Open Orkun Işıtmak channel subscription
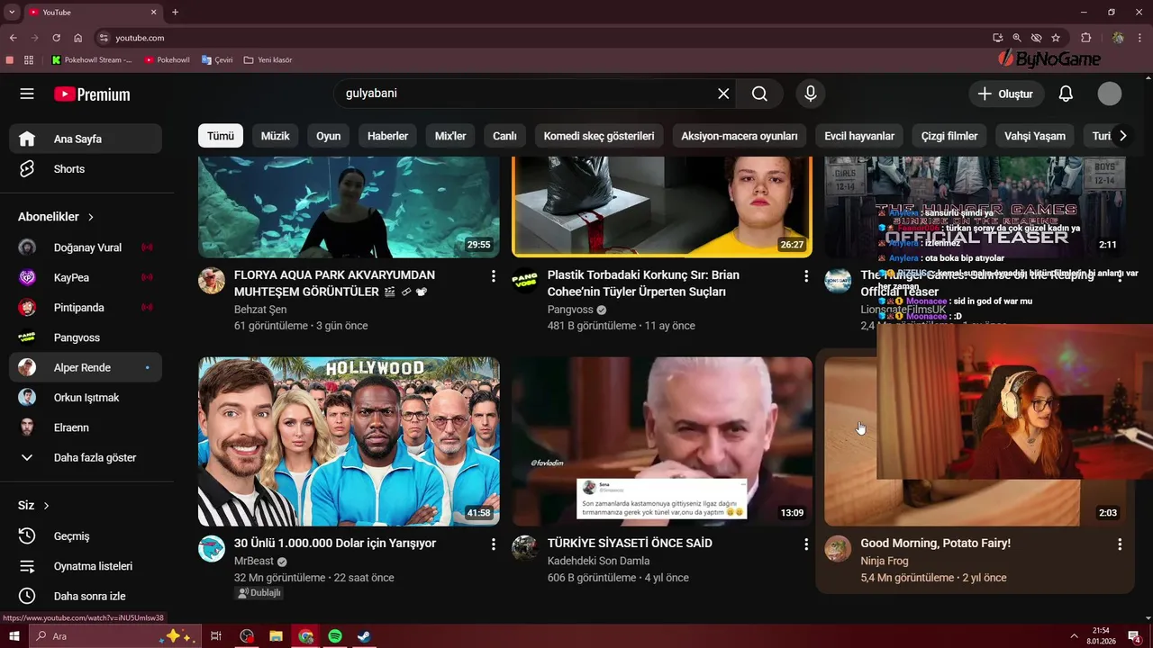1153x648 pixels. (86, 398)
